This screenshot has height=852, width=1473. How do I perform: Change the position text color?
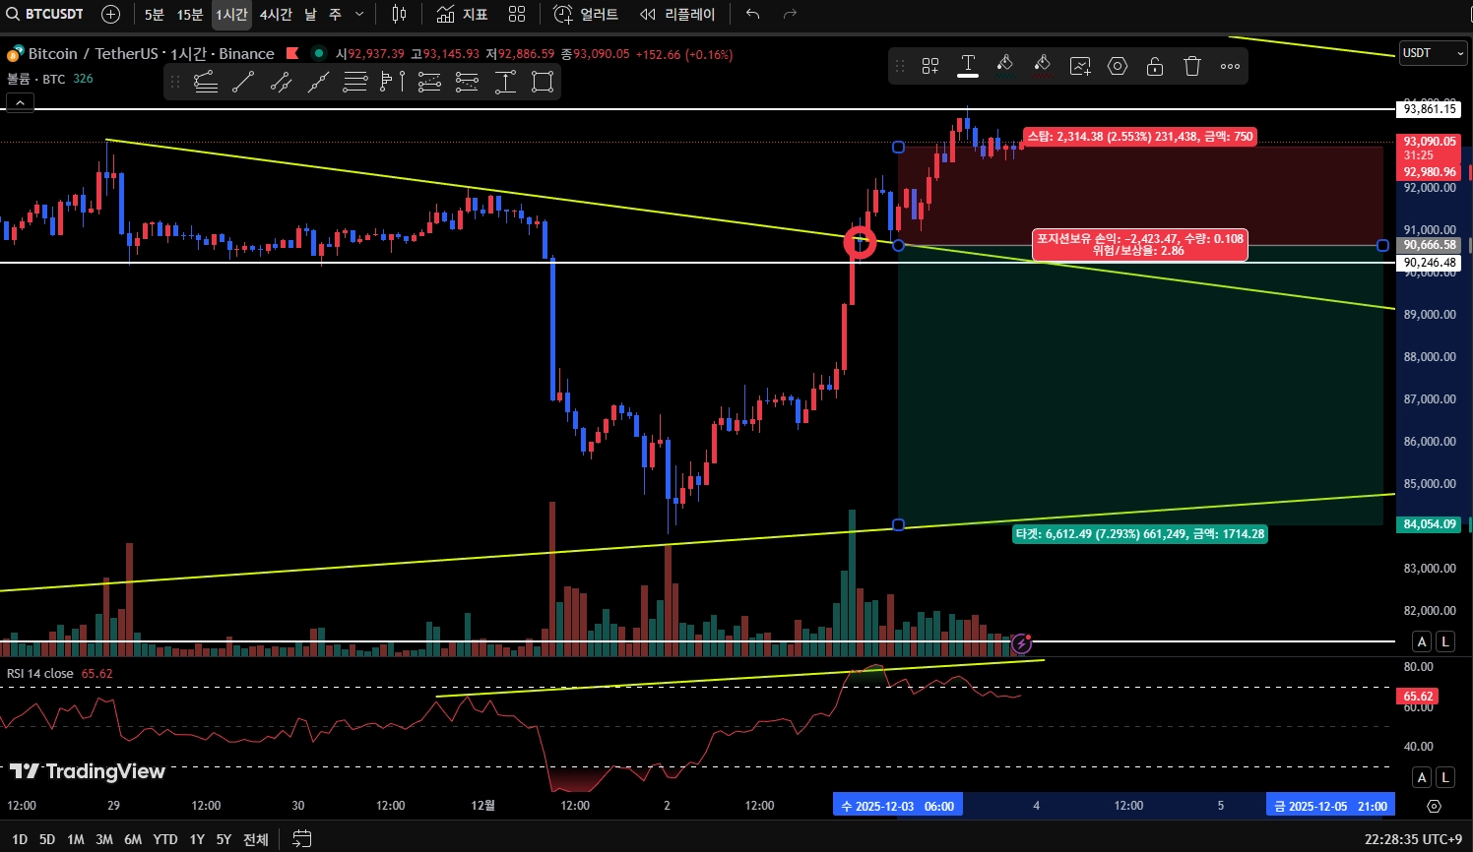[968, 66]
